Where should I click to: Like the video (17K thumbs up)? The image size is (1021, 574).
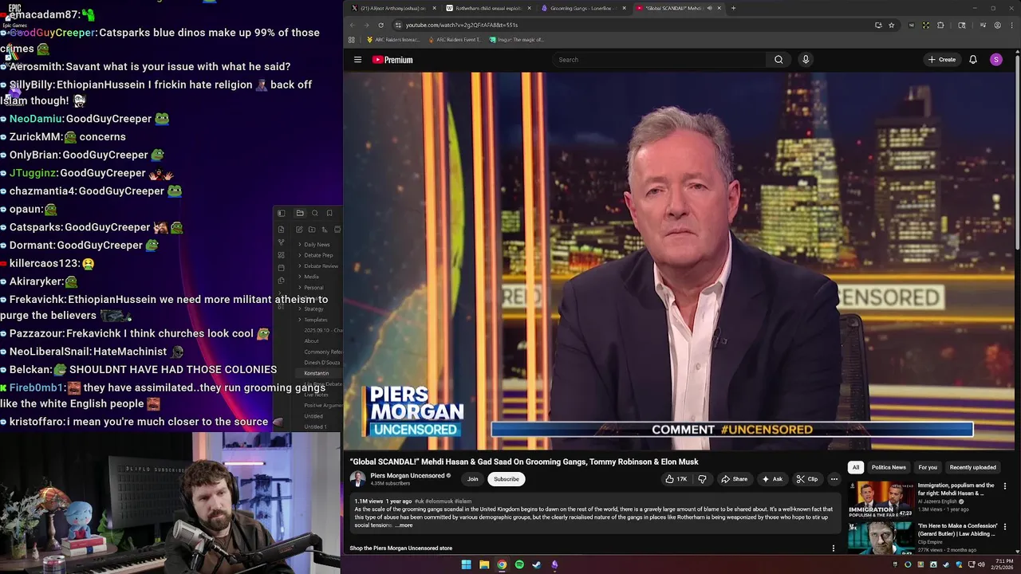coord(676,479)
